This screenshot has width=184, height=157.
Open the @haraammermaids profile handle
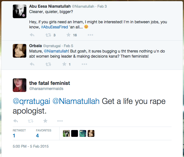point(46,89)
